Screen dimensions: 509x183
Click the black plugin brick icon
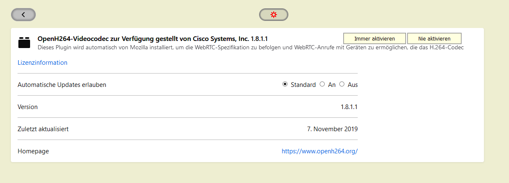coord(24,42)
